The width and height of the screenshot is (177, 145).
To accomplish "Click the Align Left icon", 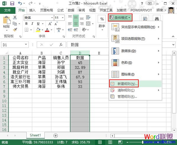I will click(x=70, y=24).
